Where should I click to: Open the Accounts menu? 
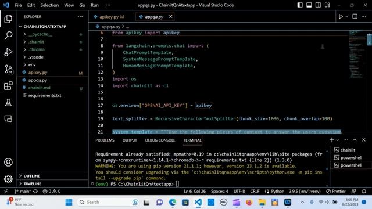click(8, 163)
